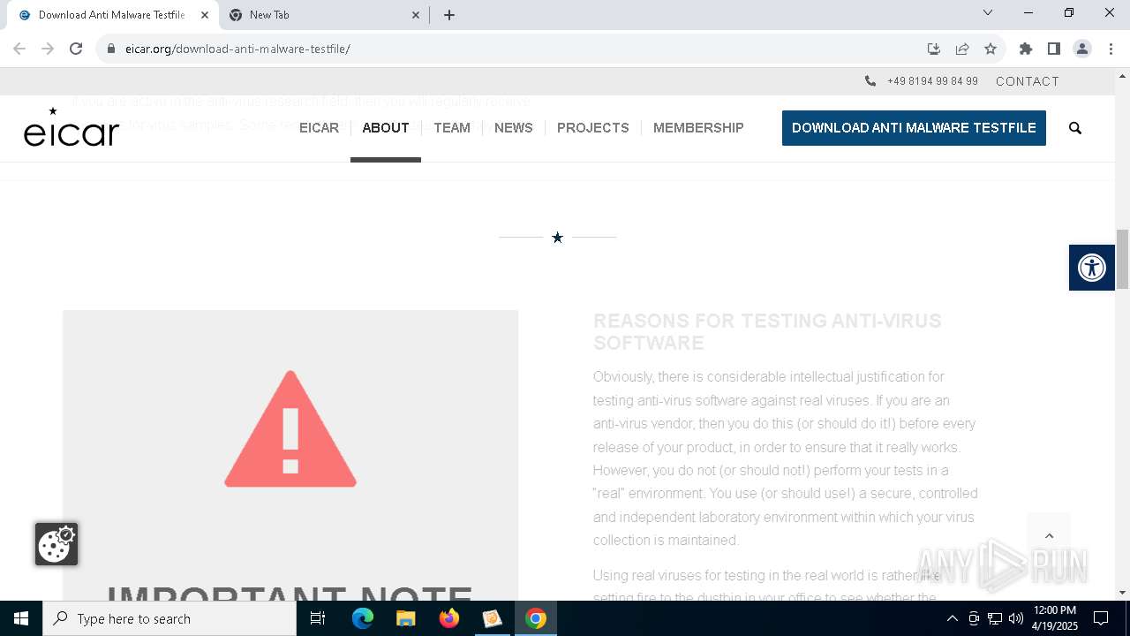
Task: Open File Explorer from taskbar
Action: 405,618
